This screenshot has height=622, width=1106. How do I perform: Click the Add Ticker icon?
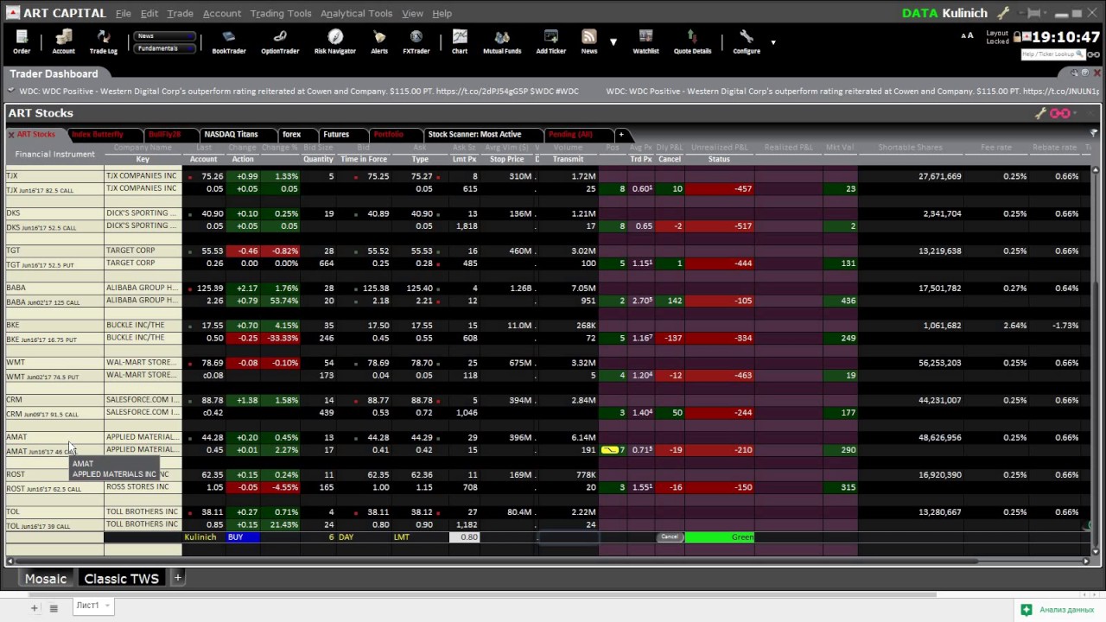(551, 41)
